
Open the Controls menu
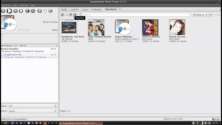[24, 5]
